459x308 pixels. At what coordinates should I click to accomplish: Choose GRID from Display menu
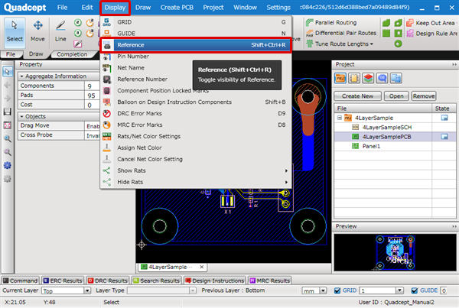[x=196, y=22]
